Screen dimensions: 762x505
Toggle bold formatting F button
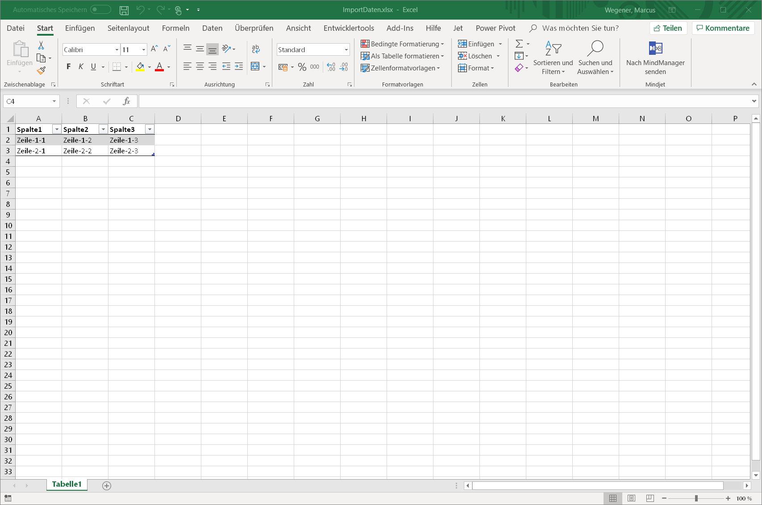click(x=68, y=67)
